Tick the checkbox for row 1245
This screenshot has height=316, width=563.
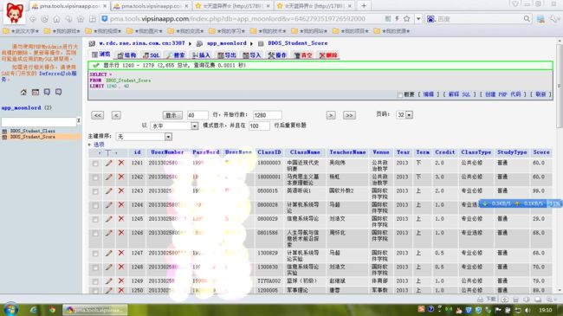[95, 219]
